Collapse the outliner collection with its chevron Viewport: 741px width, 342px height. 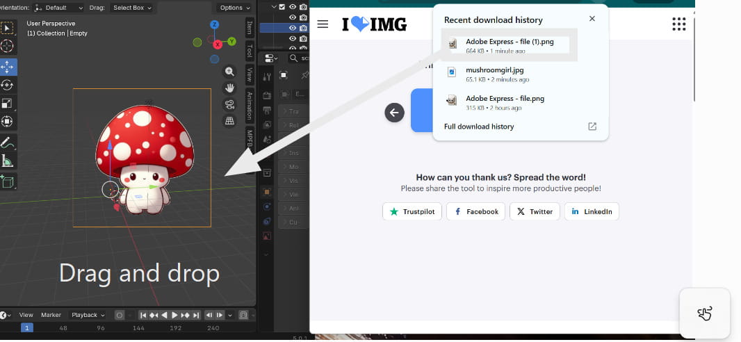274,7
